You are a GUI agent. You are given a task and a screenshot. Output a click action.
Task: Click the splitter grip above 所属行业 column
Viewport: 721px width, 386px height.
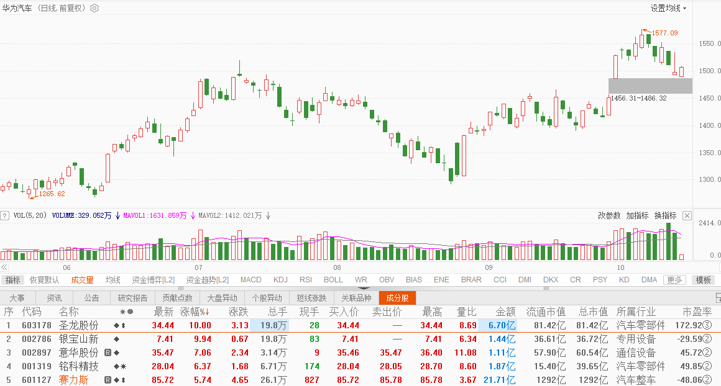[x=546, y=288]
